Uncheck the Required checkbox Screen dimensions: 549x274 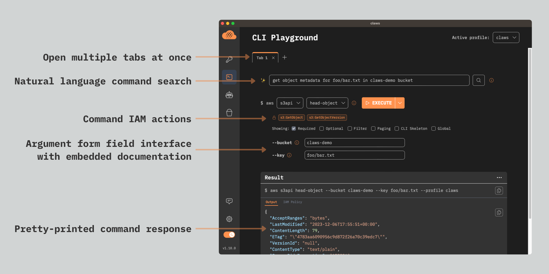pyautogui.click(x=294, y=128)
